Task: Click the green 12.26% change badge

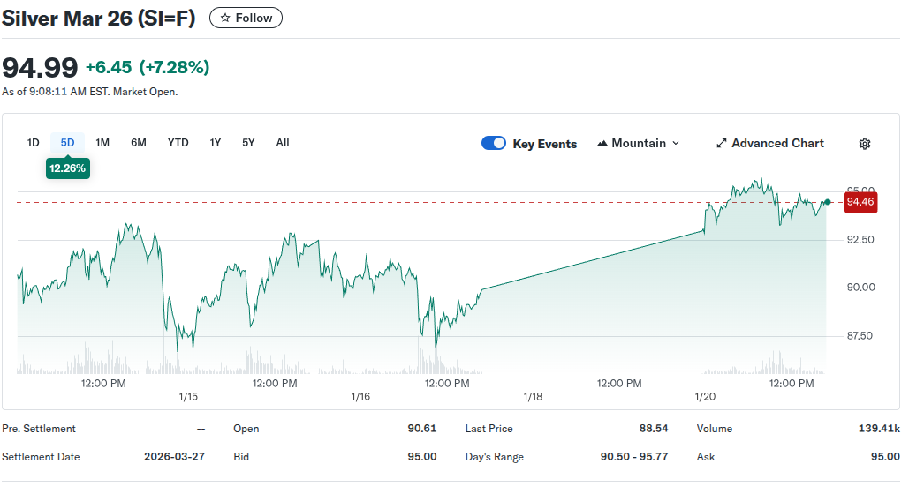Action: 67,168
